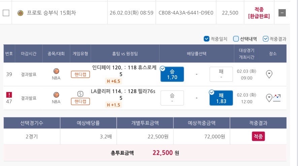Click the empty 패 odds box for game 39
The image size is (298, 166).
tap(221, 74)
